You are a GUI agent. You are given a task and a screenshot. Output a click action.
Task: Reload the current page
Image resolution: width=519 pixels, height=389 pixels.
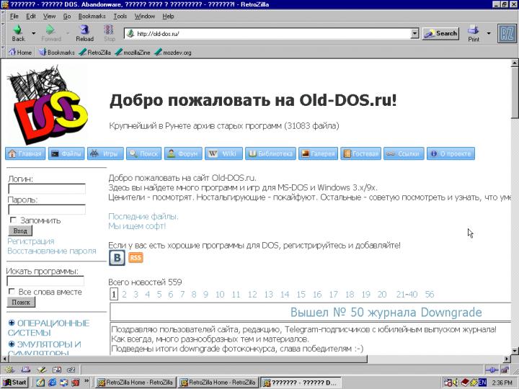coord(85,33)
